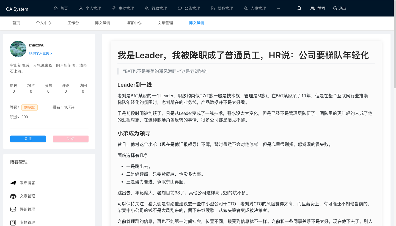Switch to the 工作台 tab

(x=73, y=23)
